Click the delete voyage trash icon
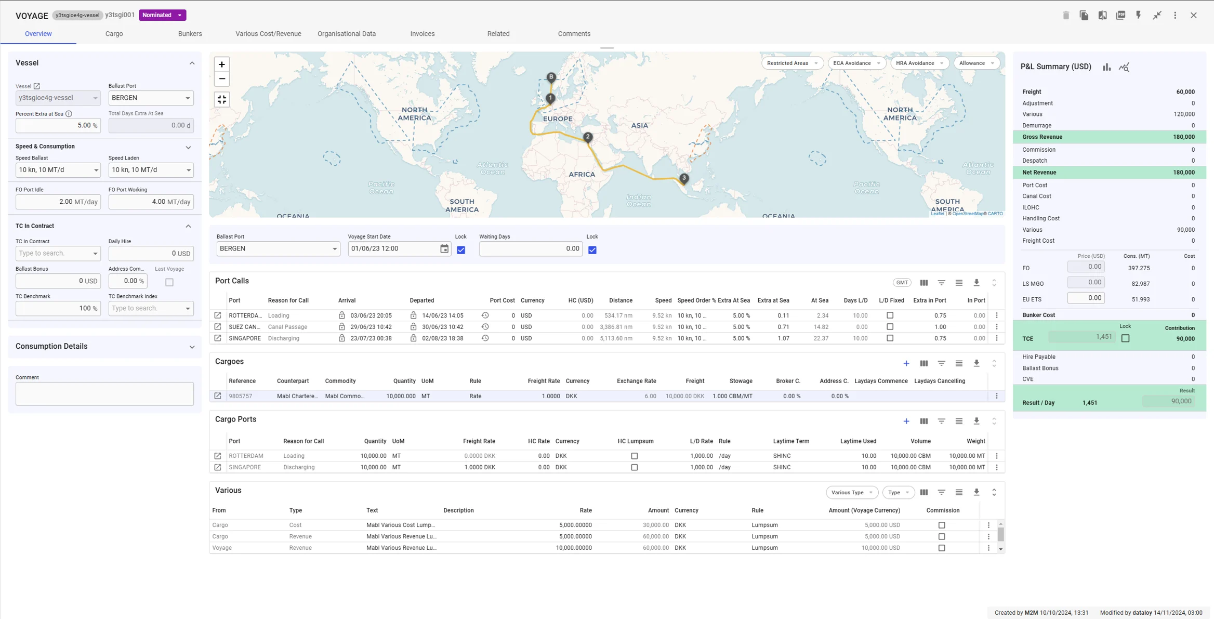The image size is (1214, 619). (1066, 16)
